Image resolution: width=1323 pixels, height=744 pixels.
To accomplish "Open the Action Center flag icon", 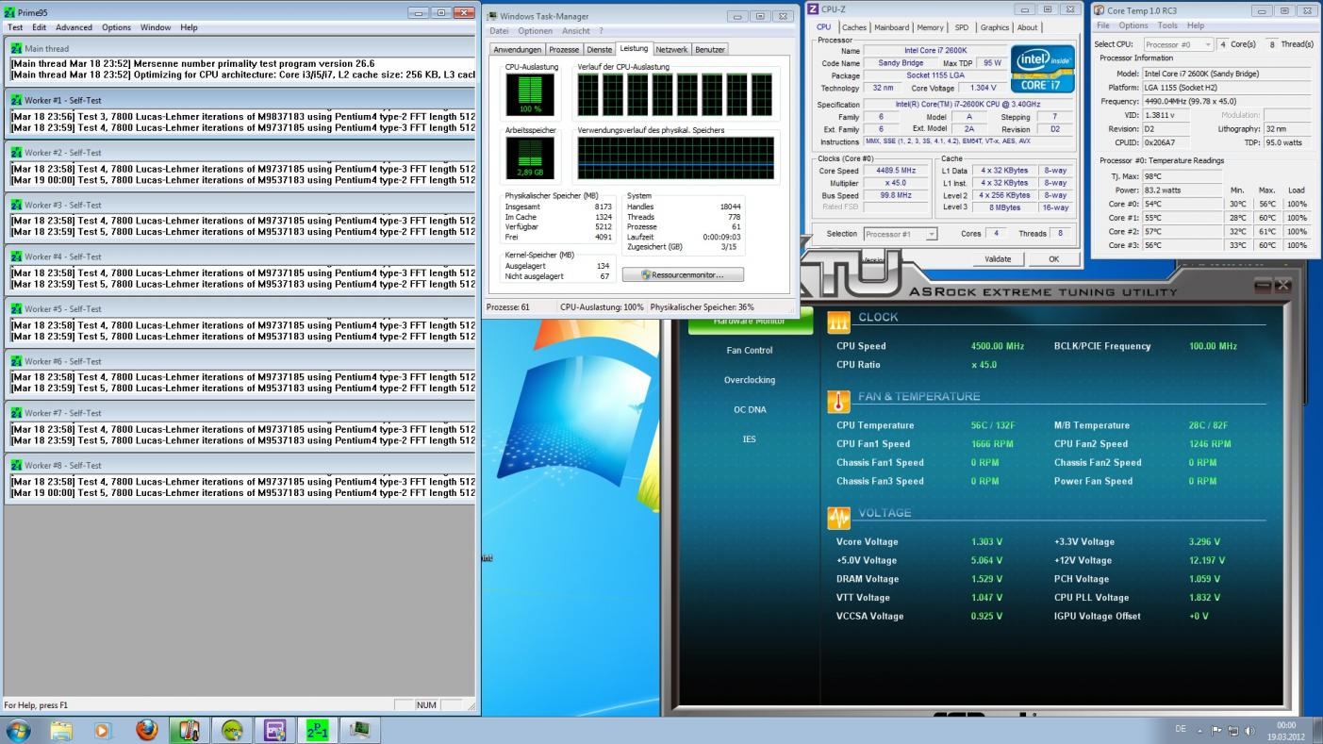I will 1216,730.
